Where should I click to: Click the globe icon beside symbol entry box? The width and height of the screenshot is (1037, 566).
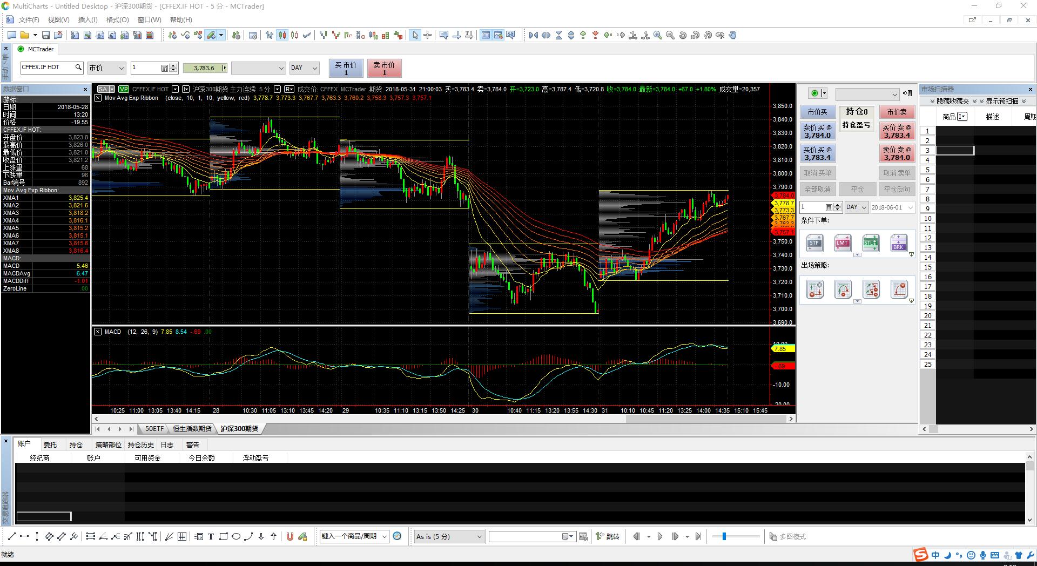point(397,536)
